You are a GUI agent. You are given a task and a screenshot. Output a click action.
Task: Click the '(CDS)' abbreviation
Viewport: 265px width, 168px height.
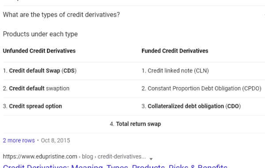(x=69, y=71)
